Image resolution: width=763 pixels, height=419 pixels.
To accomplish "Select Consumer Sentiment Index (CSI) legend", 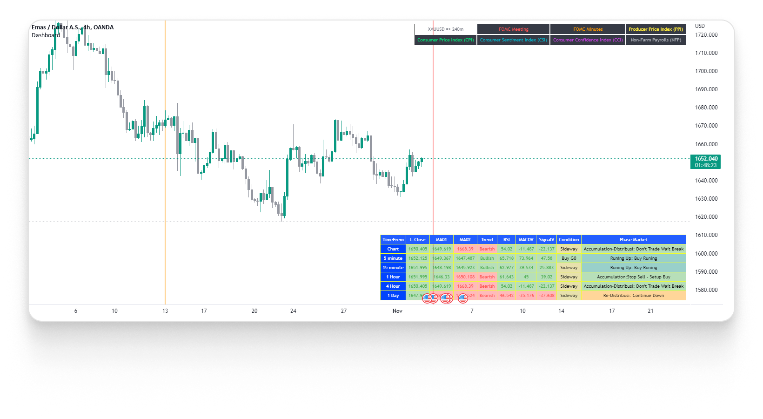I will coord(513,40).
